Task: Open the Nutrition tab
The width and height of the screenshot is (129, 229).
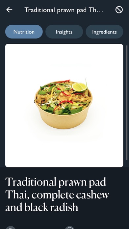Action: (x=24, y=32)
